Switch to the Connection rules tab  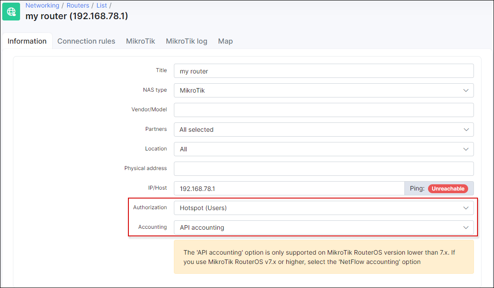pos(86,41)
